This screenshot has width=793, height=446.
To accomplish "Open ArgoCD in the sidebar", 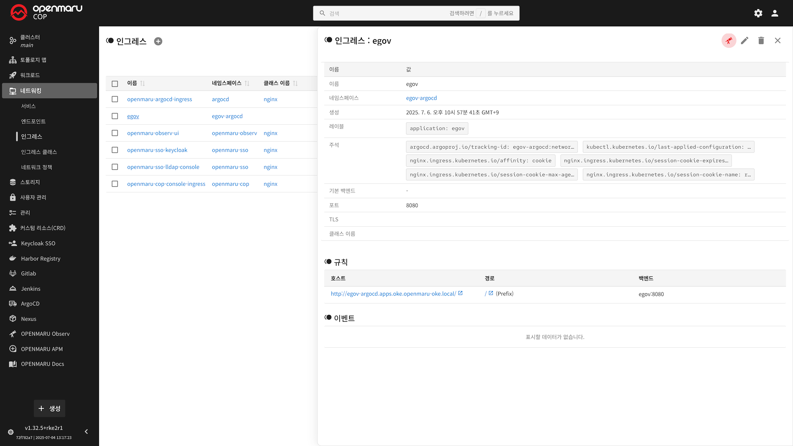I will point(30,304).
